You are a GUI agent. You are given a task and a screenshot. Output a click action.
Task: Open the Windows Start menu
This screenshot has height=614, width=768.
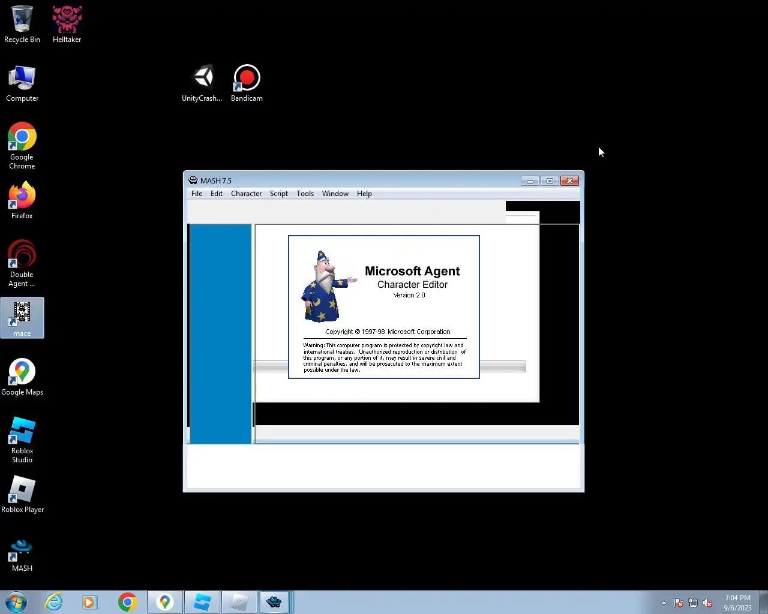tap(16, 602)
